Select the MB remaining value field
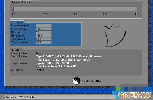Screen dimensions: 153x100 click(44, 35)
